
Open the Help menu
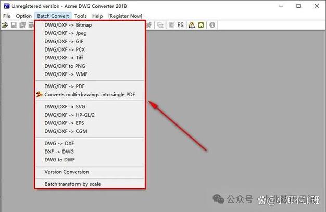97,16
